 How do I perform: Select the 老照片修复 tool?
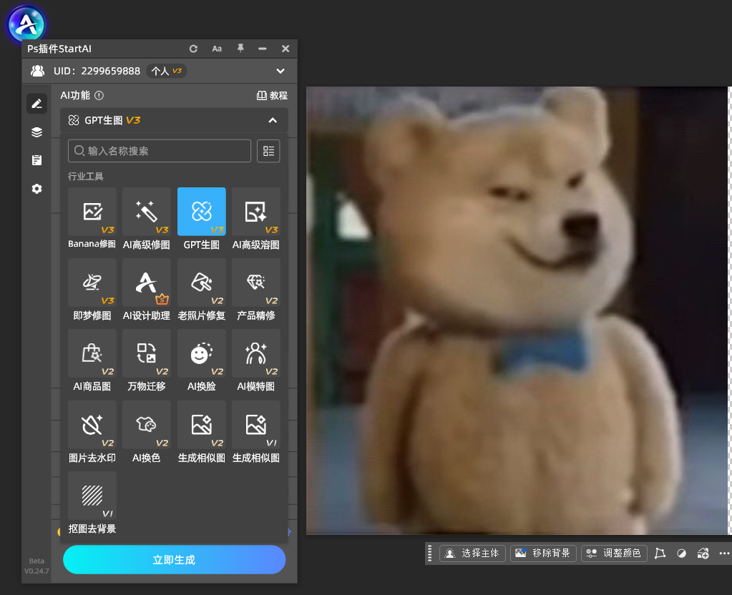(202, 290)
